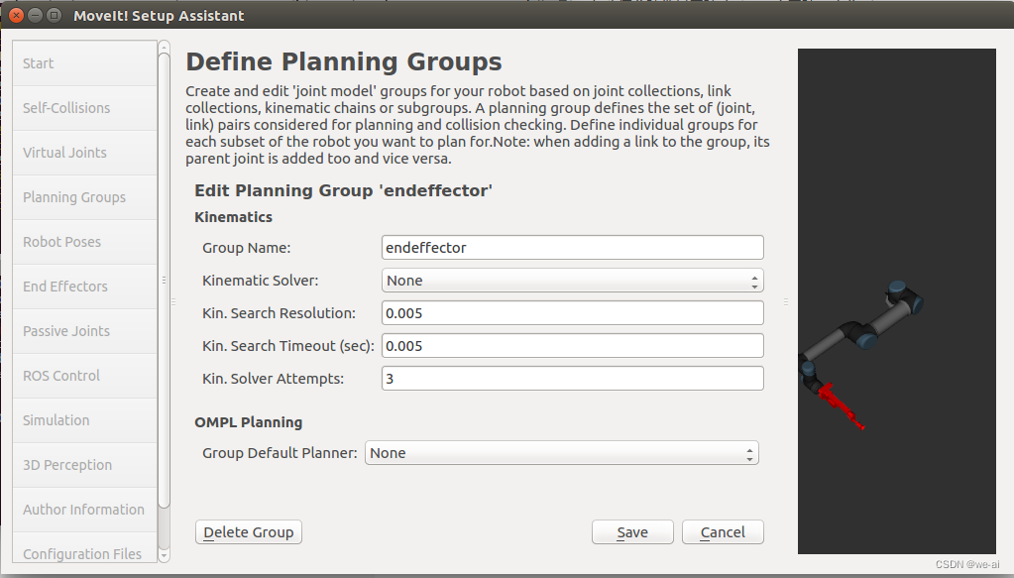Go to 3D Perception step

(x=84, y=465)
